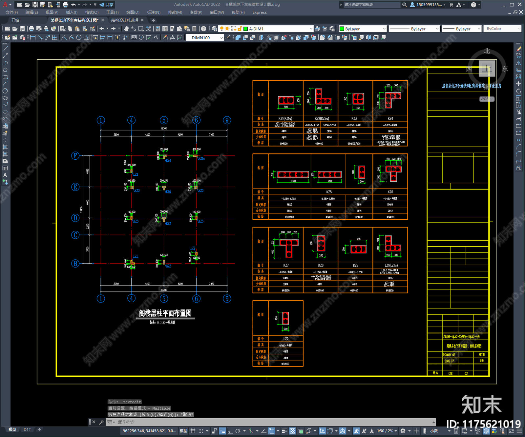The height and width of the screenshot is (437, 525).
Task: Click the Linear dimension tool
Action: pyautogui.click(x=33, y=37)
